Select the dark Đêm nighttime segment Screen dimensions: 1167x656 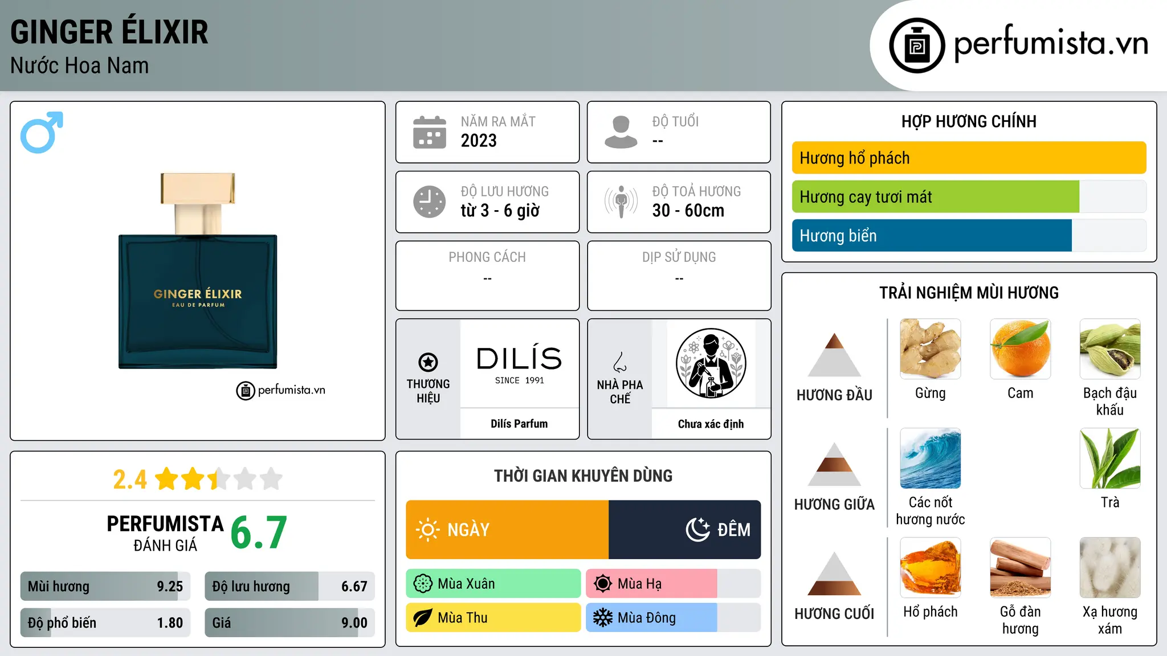tap(685, 530)
